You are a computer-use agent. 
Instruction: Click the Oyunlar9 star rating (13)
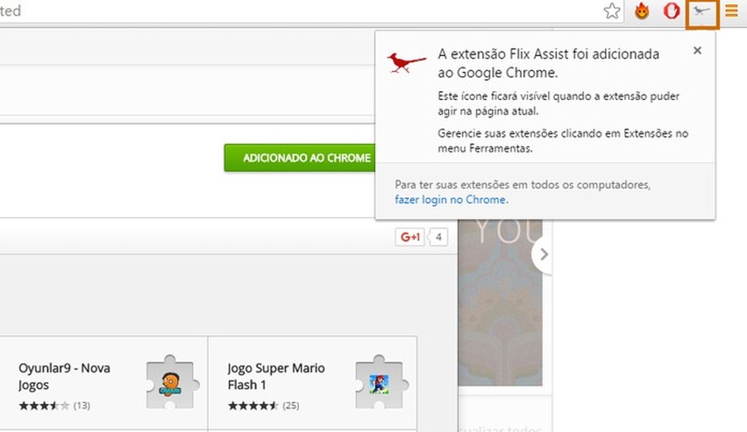55,405
